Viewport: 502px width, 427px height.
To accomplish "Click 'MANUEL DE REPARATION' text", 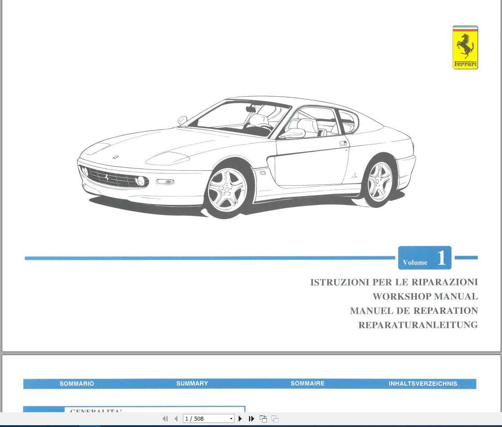I will point(414,311).
